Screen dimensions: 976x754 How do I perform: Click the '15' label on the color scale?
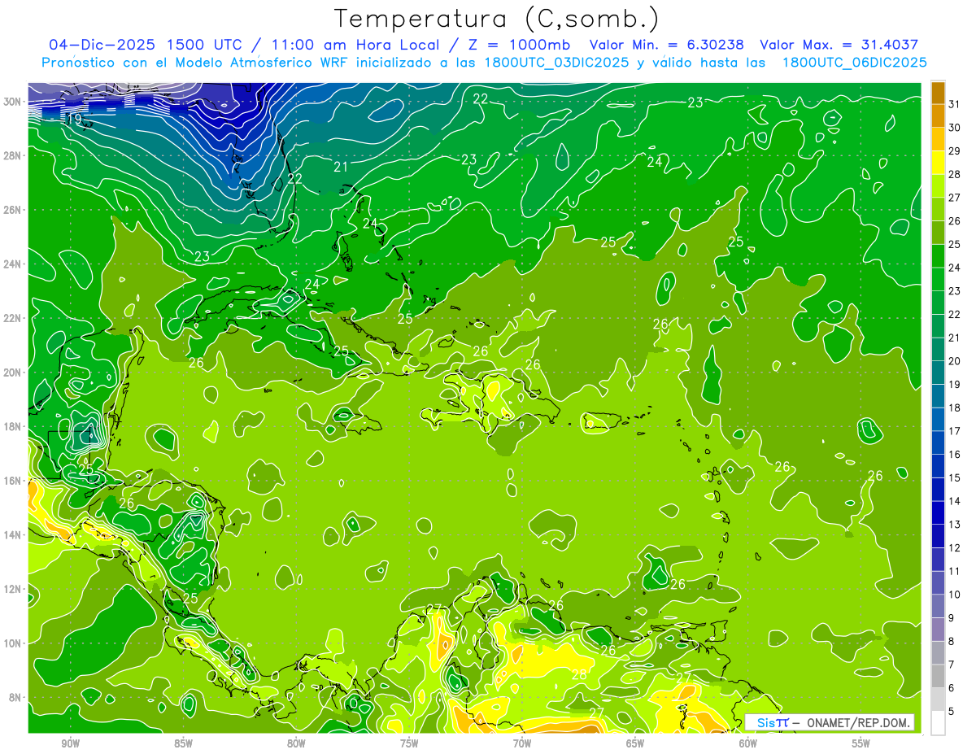pos(954,477)
